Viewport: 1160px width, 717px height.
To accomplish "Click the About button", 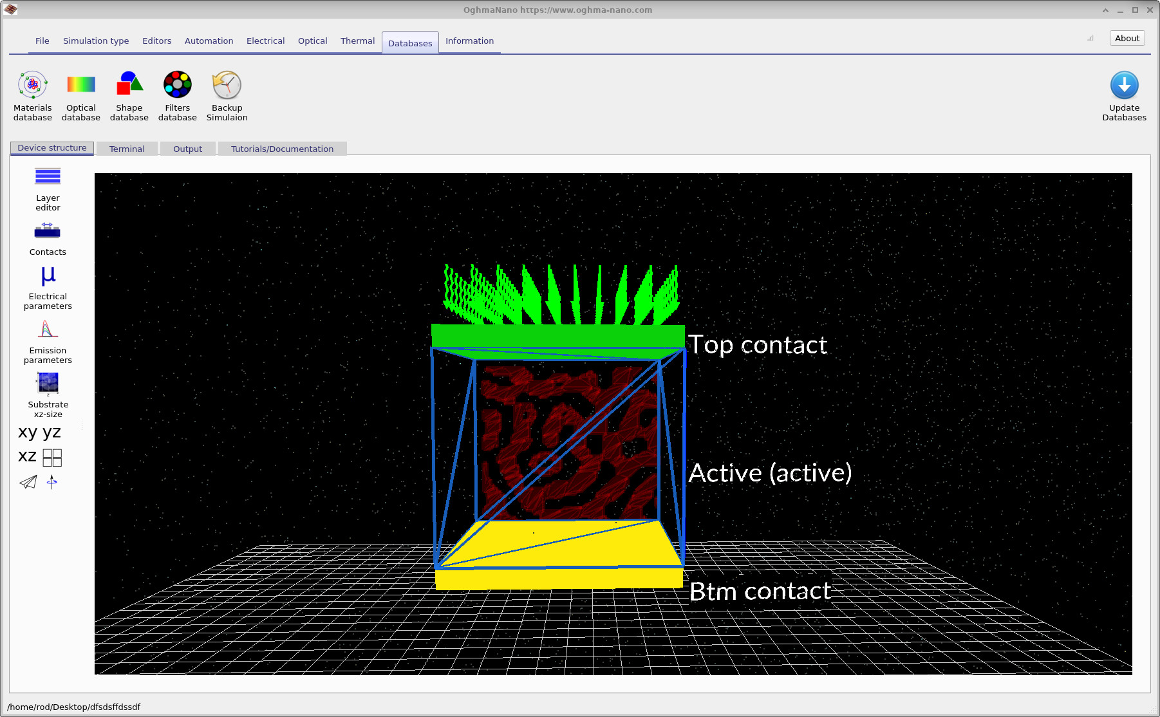I will click(x=1127, y=38).
